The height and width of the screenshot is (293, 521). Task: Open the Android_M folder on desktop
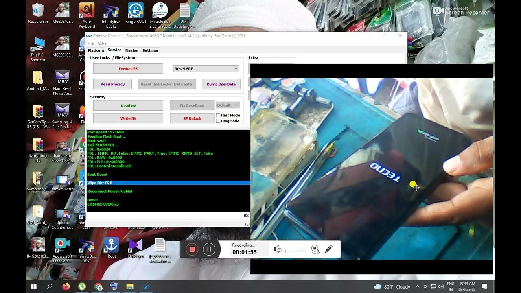[x=38, y=81]
